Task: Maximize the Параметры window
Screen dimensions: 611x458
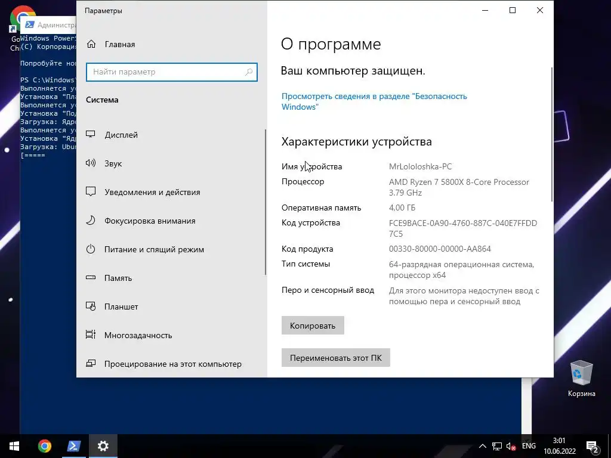Action: pos(513,10)
